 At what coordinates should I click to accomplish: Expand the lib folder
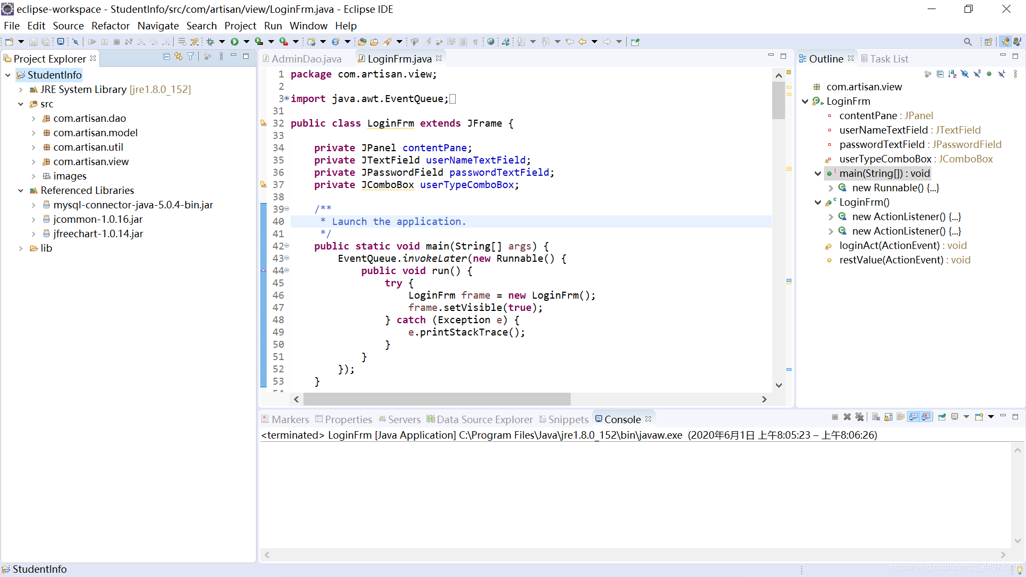tap(21, 248)
